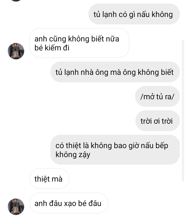Select message "tủ lạnh nhà ông mà ông không biết"
This screenshot has height=216, width=185.
[115, 72]
